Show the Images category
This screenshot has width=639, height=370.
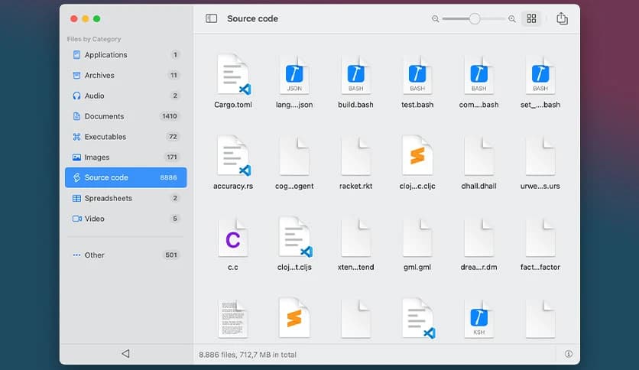tap(125, 157)
